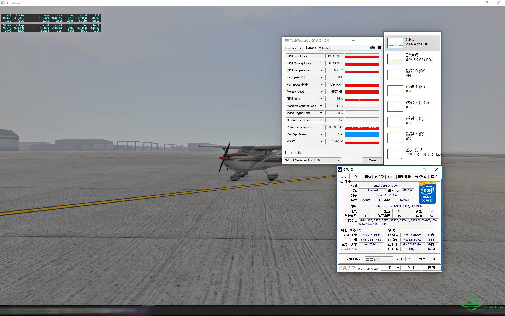This screenshot has height=316, width=505.
Task: Expand the Memory Used sensor dropdown
Action: [x=321, y=92]
